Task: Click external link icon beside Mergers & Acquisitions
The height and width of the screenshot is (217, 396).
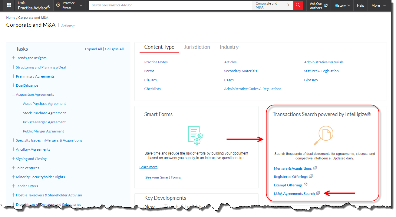Action: pyautogui.click(x=315, y=168)
